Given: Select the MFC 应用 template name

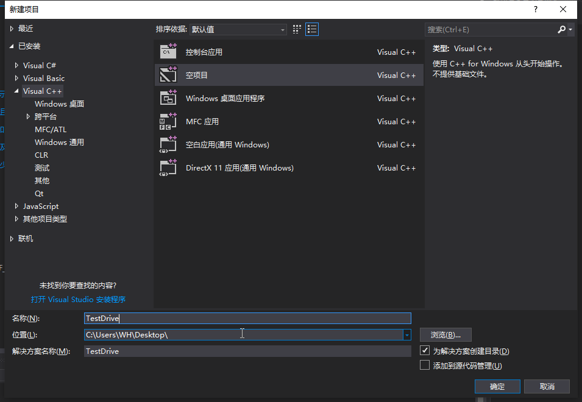Looking at the screenshot, I should pos(202,121).
